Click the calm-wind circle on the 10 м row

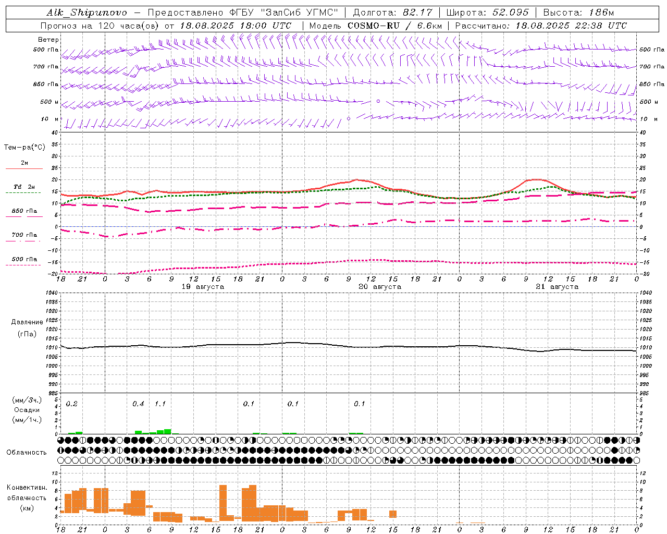(x=349, y=119)
